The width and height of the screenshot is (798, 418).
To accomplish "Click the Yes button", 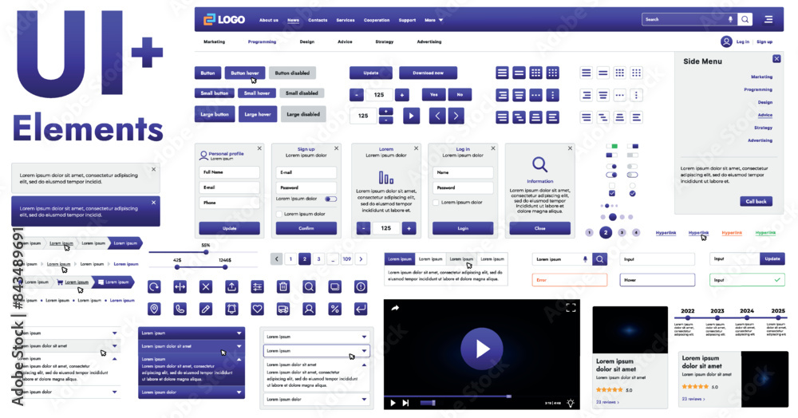I will click(x=433, y=95).
